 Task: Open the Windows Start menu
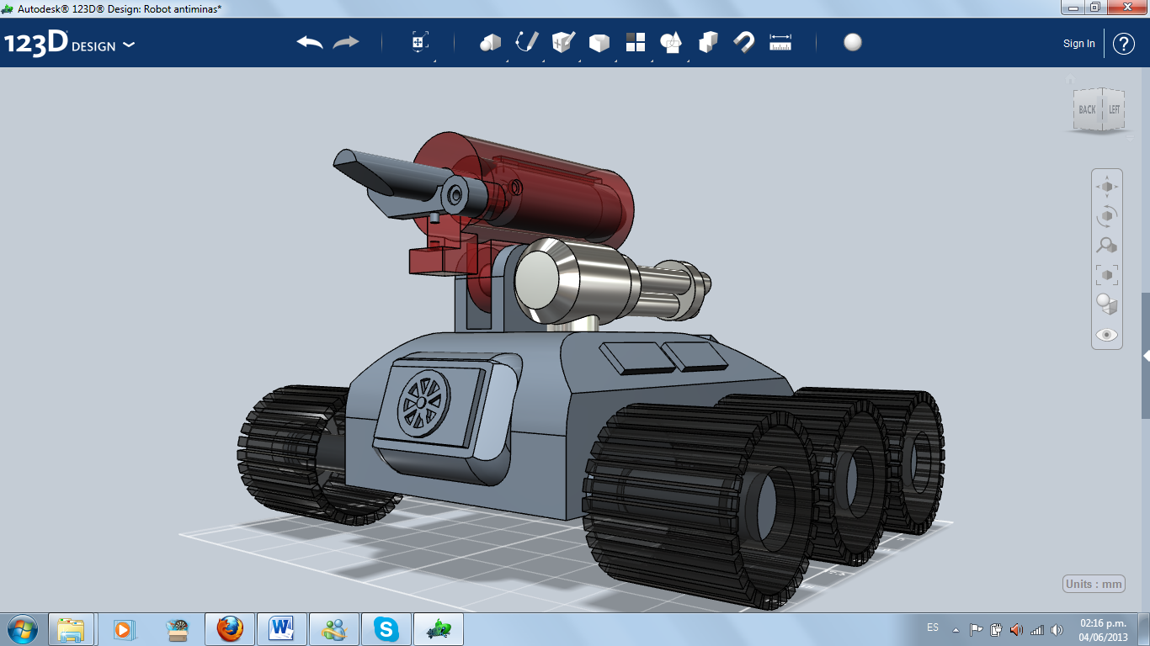[x=22, y=628]
